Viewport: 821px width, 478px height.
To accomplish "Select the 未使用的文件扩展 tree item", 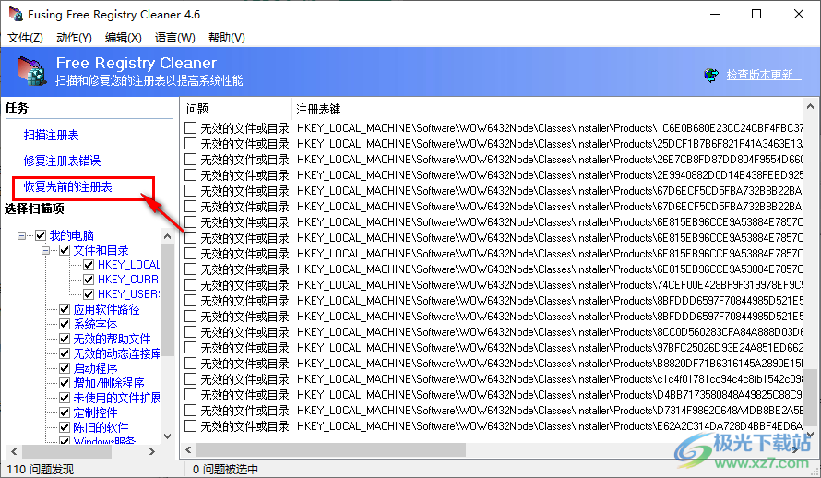I will coord(117,398).
